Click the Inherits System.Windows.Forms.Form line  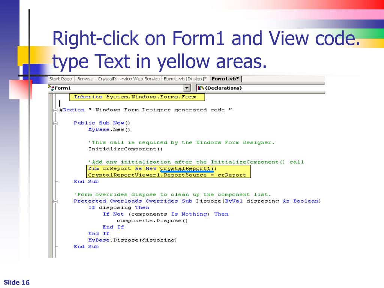click(x=135, y=97)
